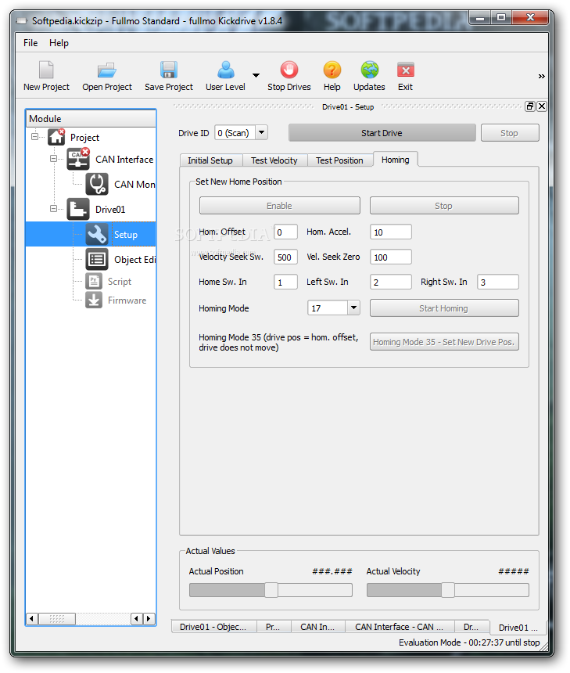Select the Homing tab
Viewport: 570px width, 673px height.
pyautogui.click(x=396, y=160)
